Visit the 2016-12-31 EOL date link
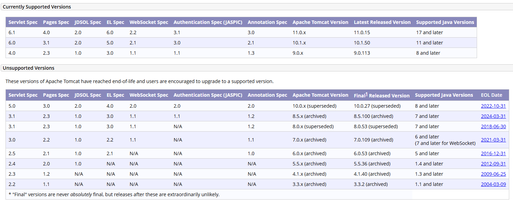The image size is (513, 202). [493, 153]
